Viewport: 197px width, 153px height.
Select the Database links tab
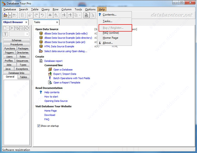point(17,73)
